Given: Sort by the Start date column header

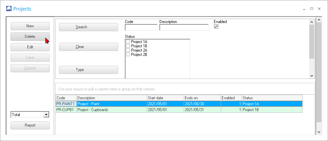Looking at the screenshot, I should 165,98.
